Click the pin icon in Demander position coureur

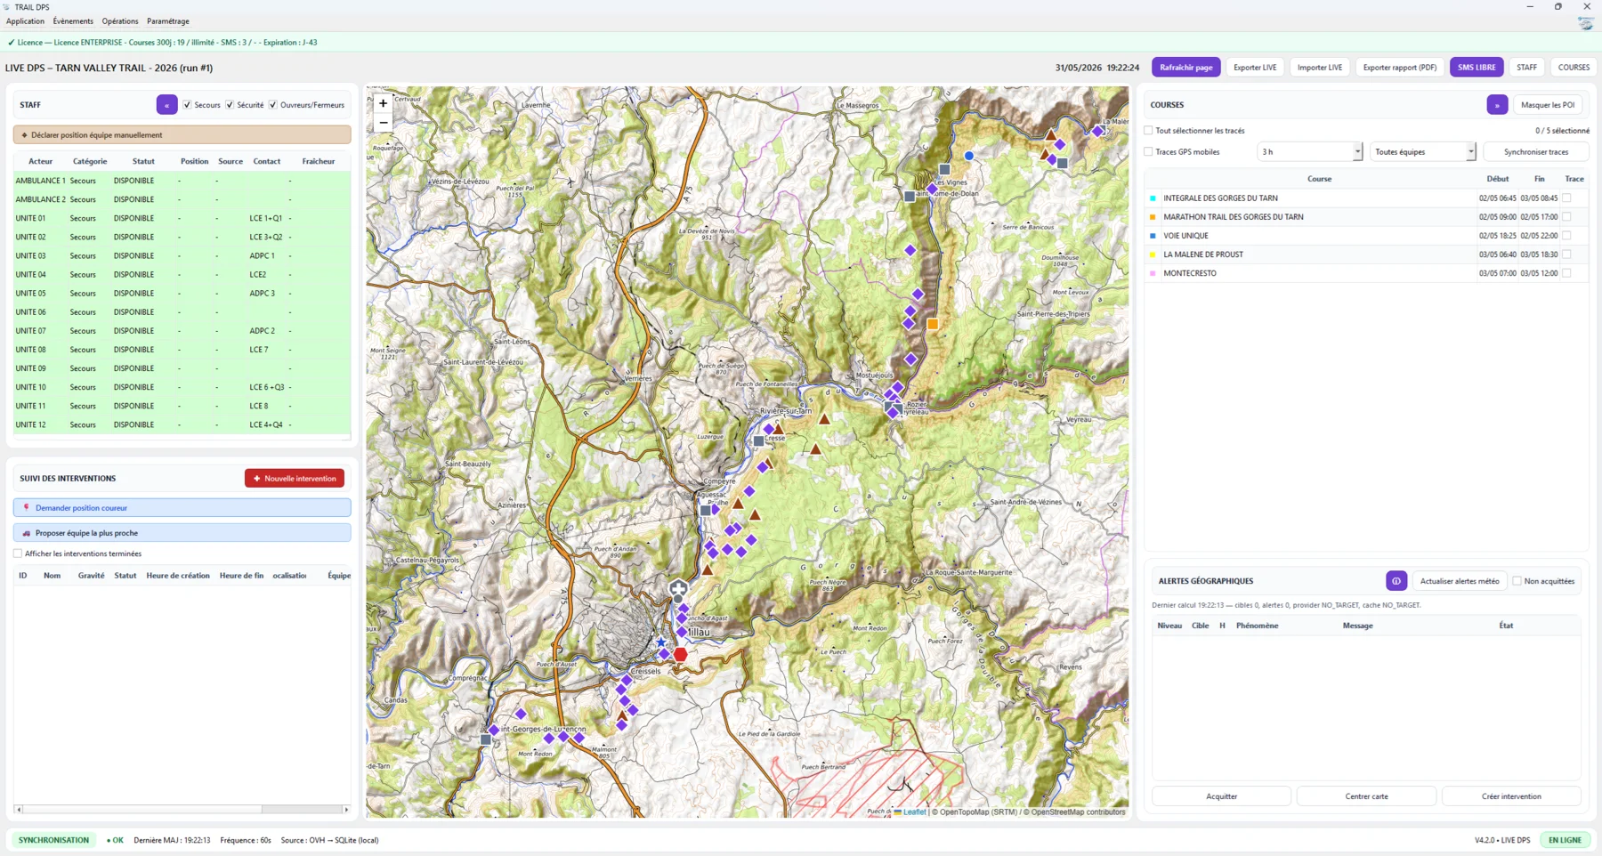coord(27,508)
